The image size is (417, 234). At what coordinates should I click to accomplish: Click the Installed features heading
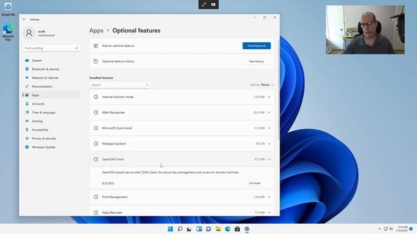102,78
